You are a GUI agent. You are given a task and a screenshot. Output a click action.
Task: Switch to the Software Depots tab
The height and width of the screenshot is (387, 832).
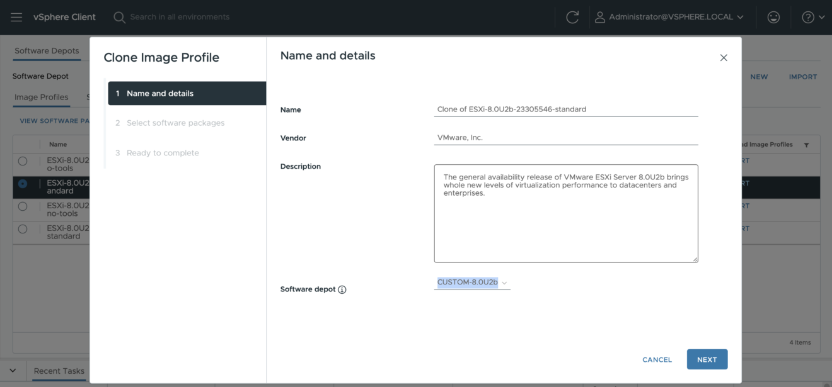coord(47,51)
